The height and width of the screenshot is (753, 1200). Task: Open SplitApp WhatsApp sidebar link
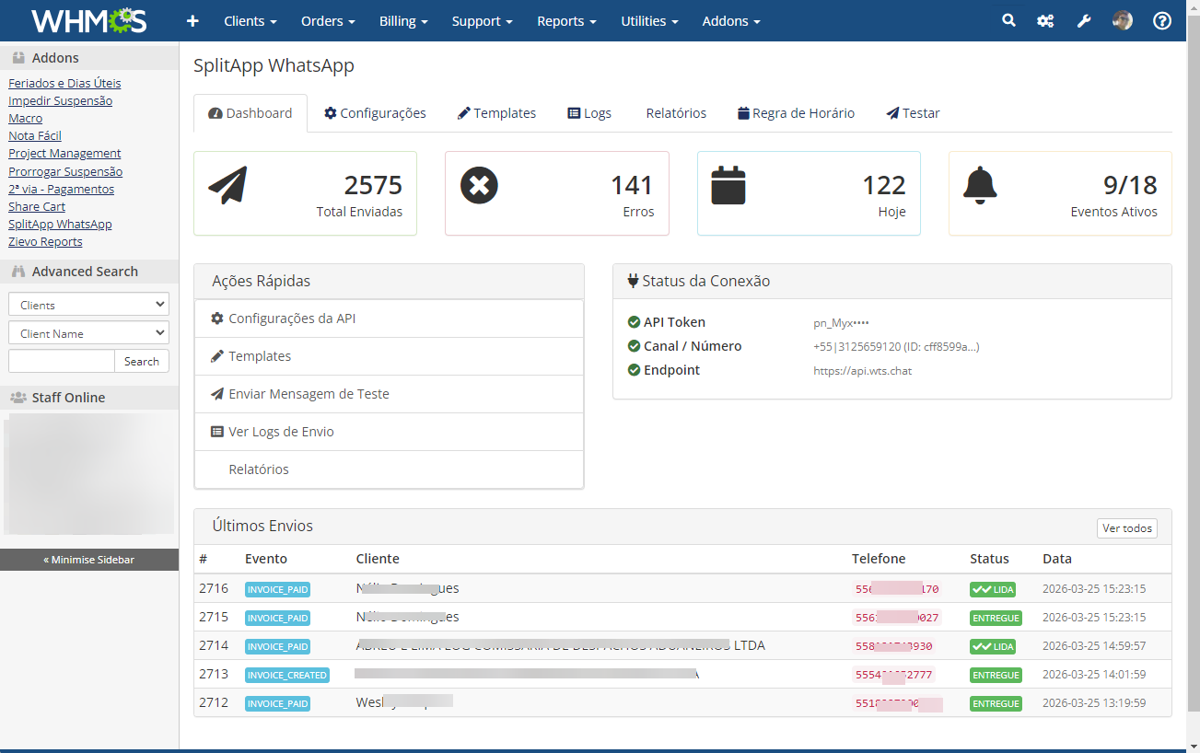pos(60,224)
